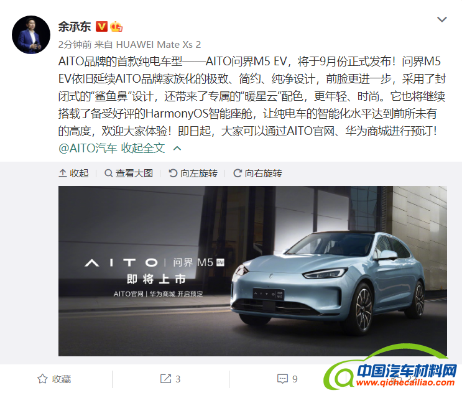This screenshot has height=393, width=462.
Task: Click the star icon to favorite post
Action: 42,379
